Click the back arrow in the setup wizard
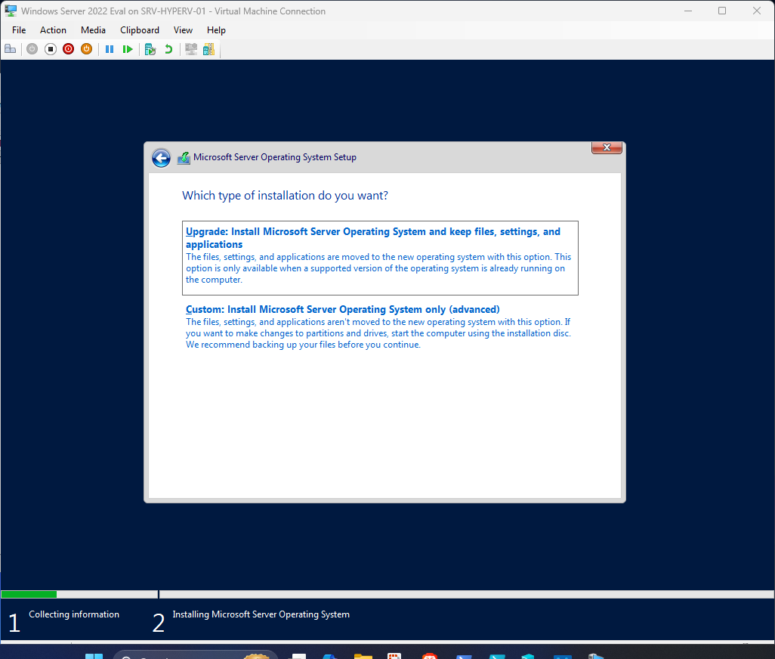This screenshot has height=659, width=775. point(161,158)
